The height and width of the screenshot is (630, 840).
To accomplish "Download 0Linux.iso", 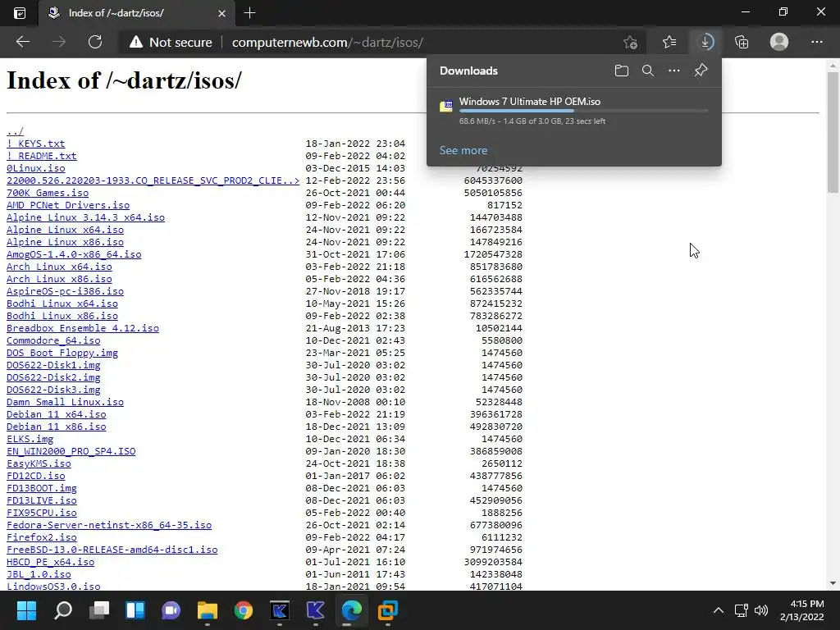I will 35,168.
